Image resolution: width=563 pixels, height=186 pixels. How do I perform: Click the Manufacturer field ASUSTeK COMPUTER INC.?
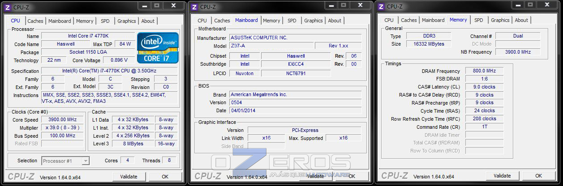pyautogui.click(x=295, y=38)
